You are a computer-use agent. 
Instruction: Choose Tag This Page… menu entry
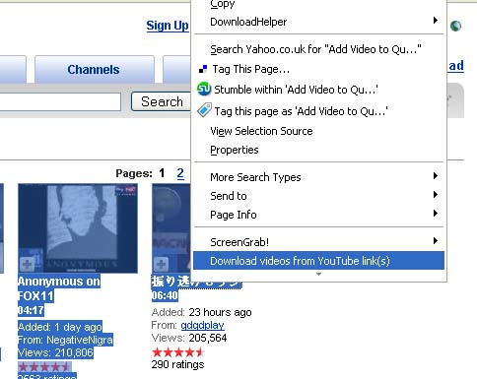click(x=318, y=69)
